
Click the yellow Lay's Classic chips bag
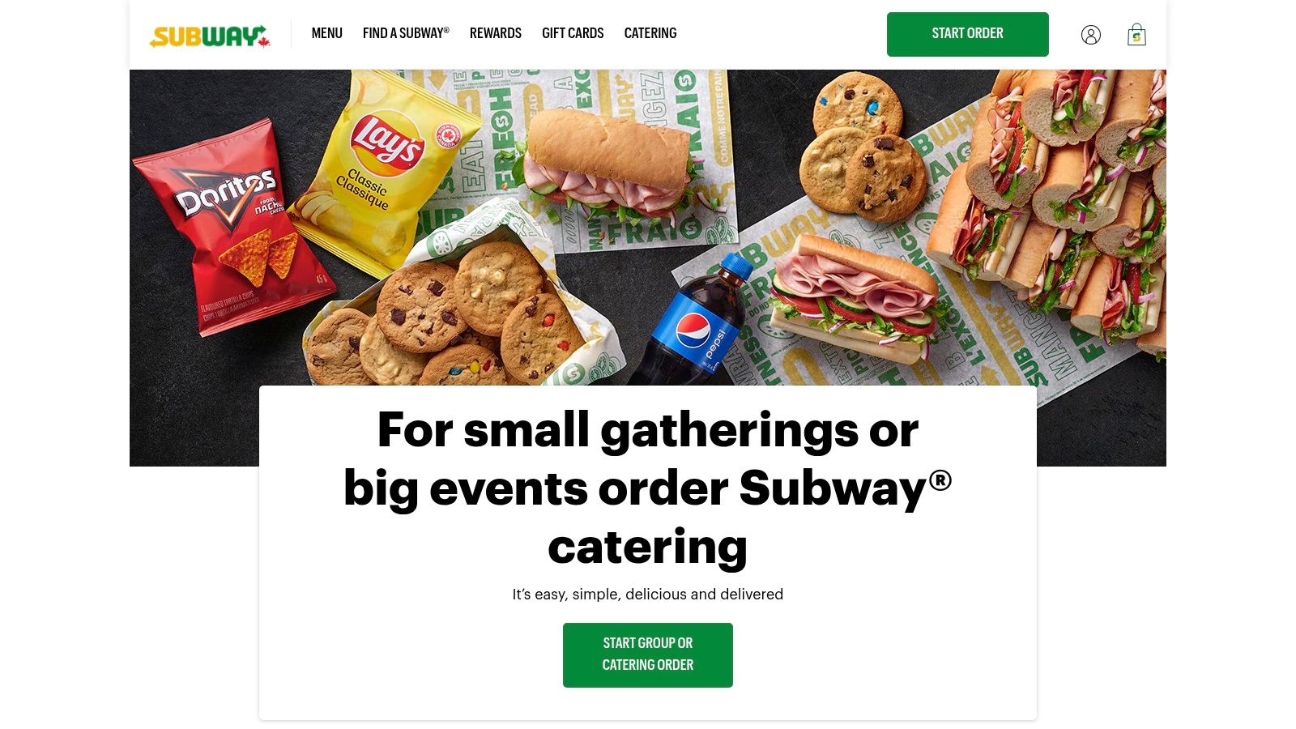pyautogui.click(x=382, y=170)
